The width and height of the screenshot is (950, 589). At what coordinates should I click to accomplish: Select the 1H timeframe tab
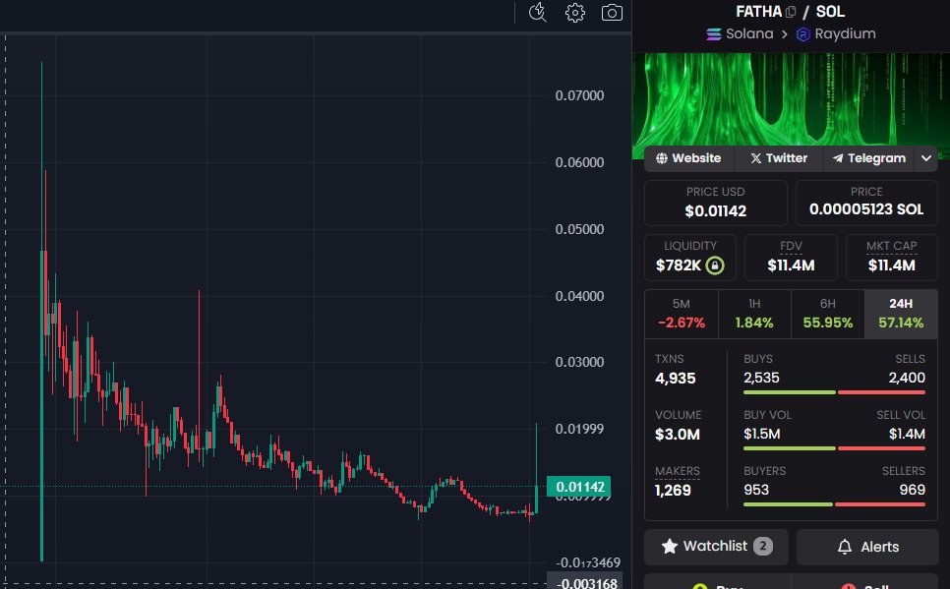click(x=754, y=314)
